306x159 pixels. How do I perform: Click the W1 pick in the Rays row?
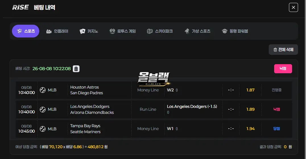(x=170, y=129)
